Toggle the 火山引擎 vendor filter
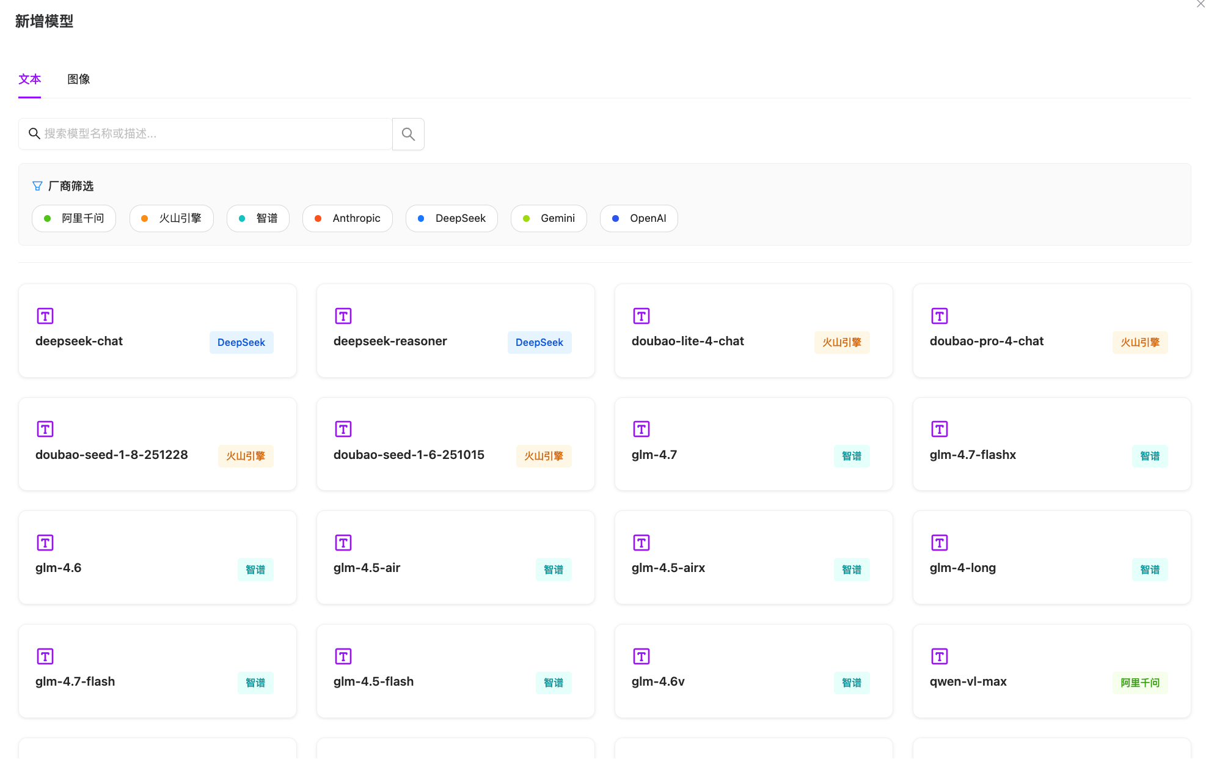 click(172, 218)
